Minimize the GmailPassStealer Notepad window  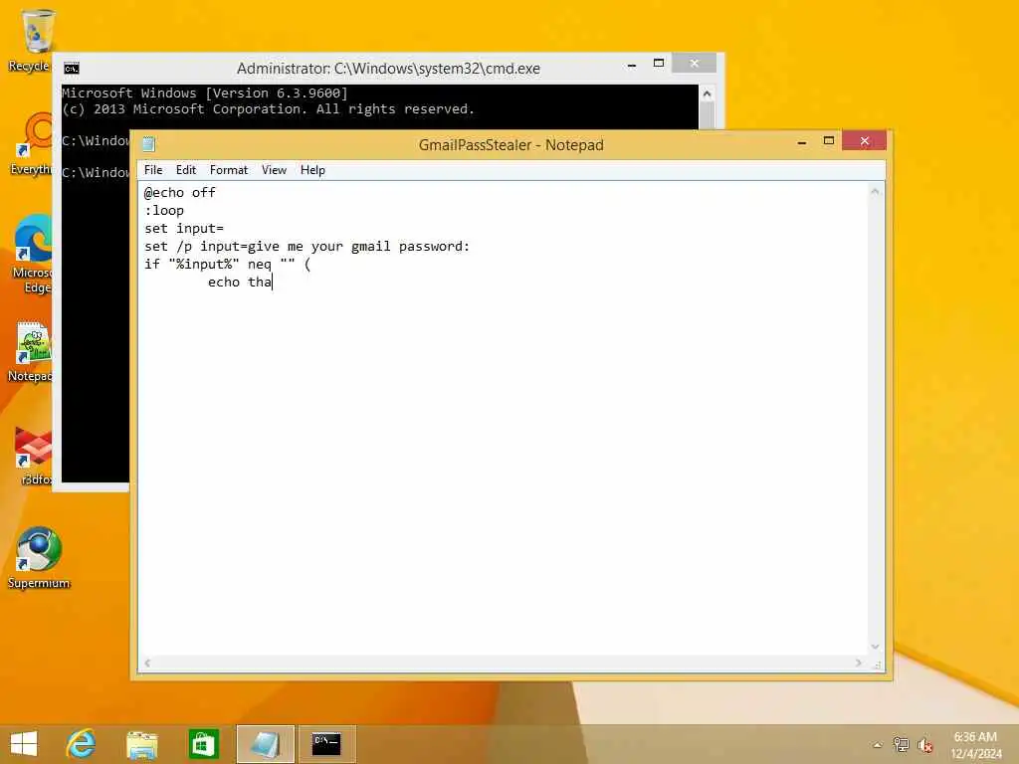point(802,141)
